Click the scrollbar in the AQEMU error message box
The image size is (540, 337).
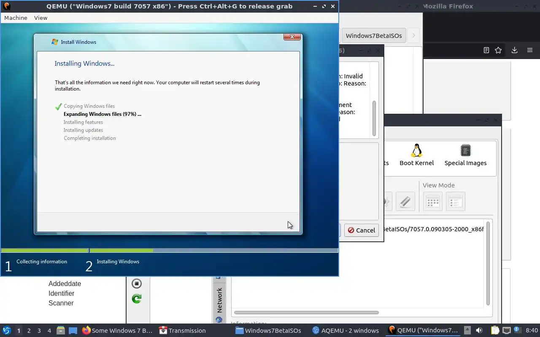pyautogui.click(x=374, y=118)
